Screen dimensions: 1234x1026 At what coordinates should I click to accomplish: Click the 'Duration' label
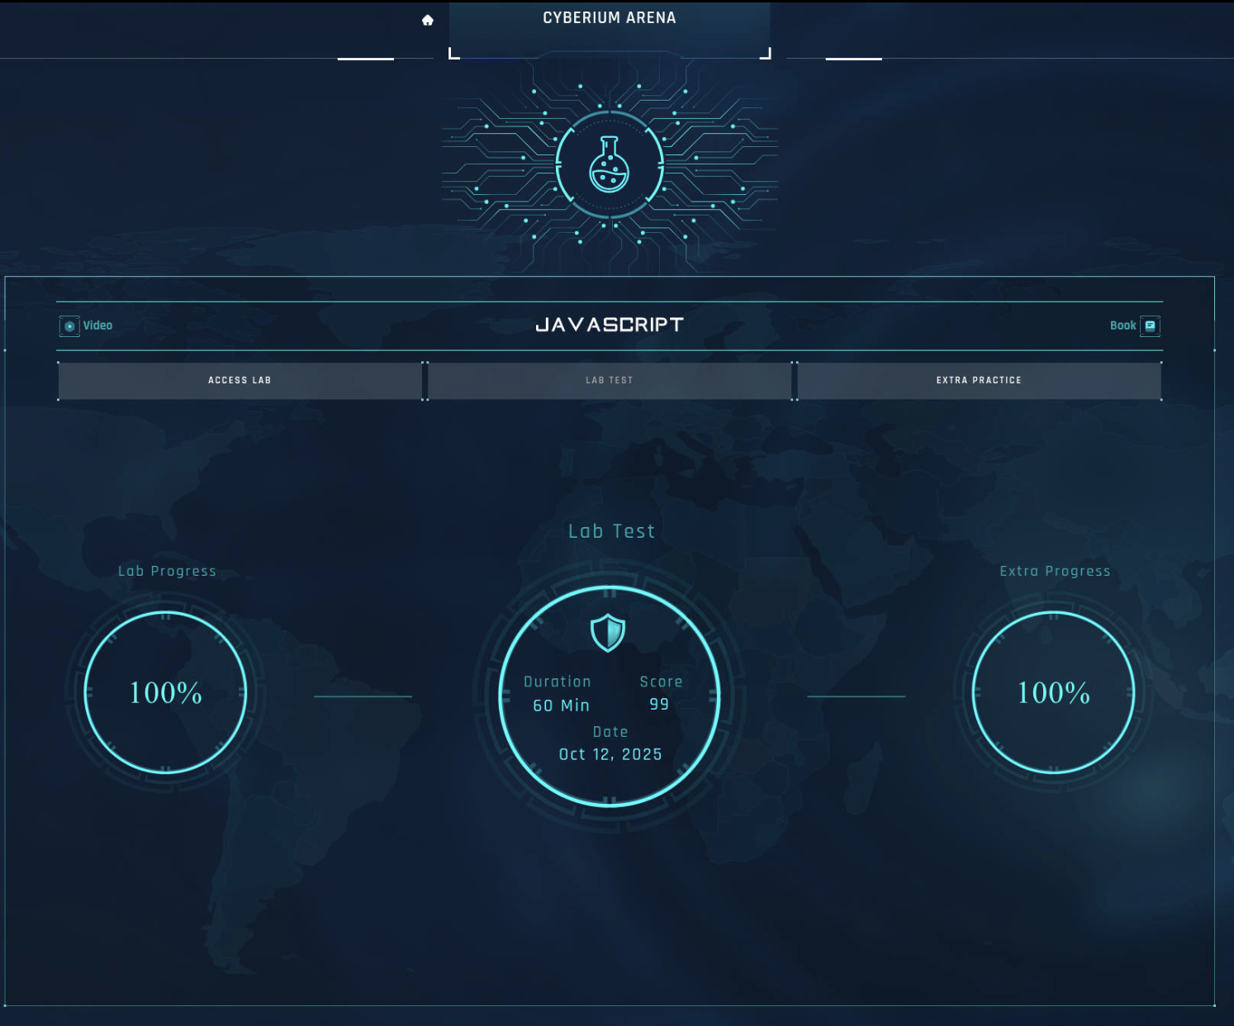point(558,682)
